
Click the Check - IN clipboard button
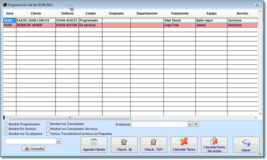[x=124, y=144]
